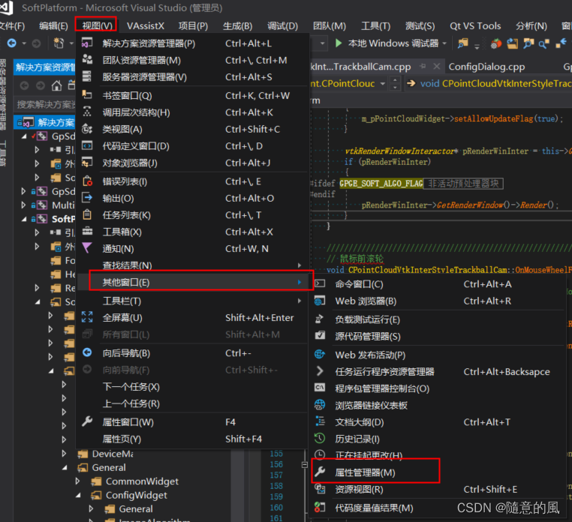Click the 类视图(A) icon
This screenshot has width=572, height=522.
87,129
